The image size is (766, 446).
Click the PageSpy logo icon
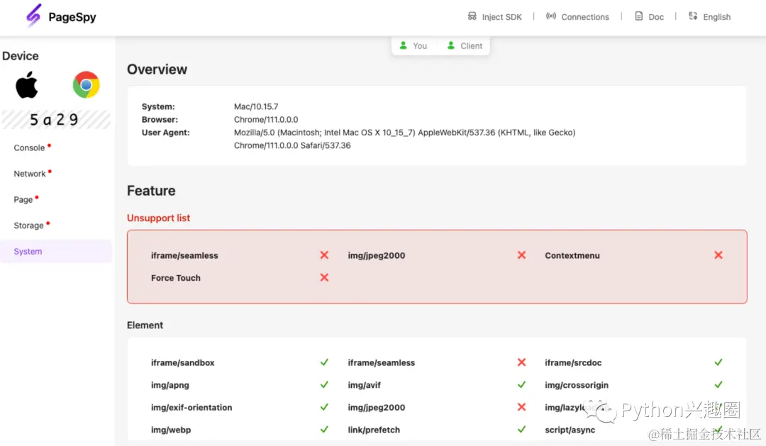click(34, 16)
